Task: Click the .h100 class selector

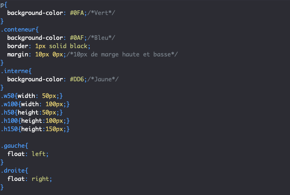Action: (x=9, y=121)
